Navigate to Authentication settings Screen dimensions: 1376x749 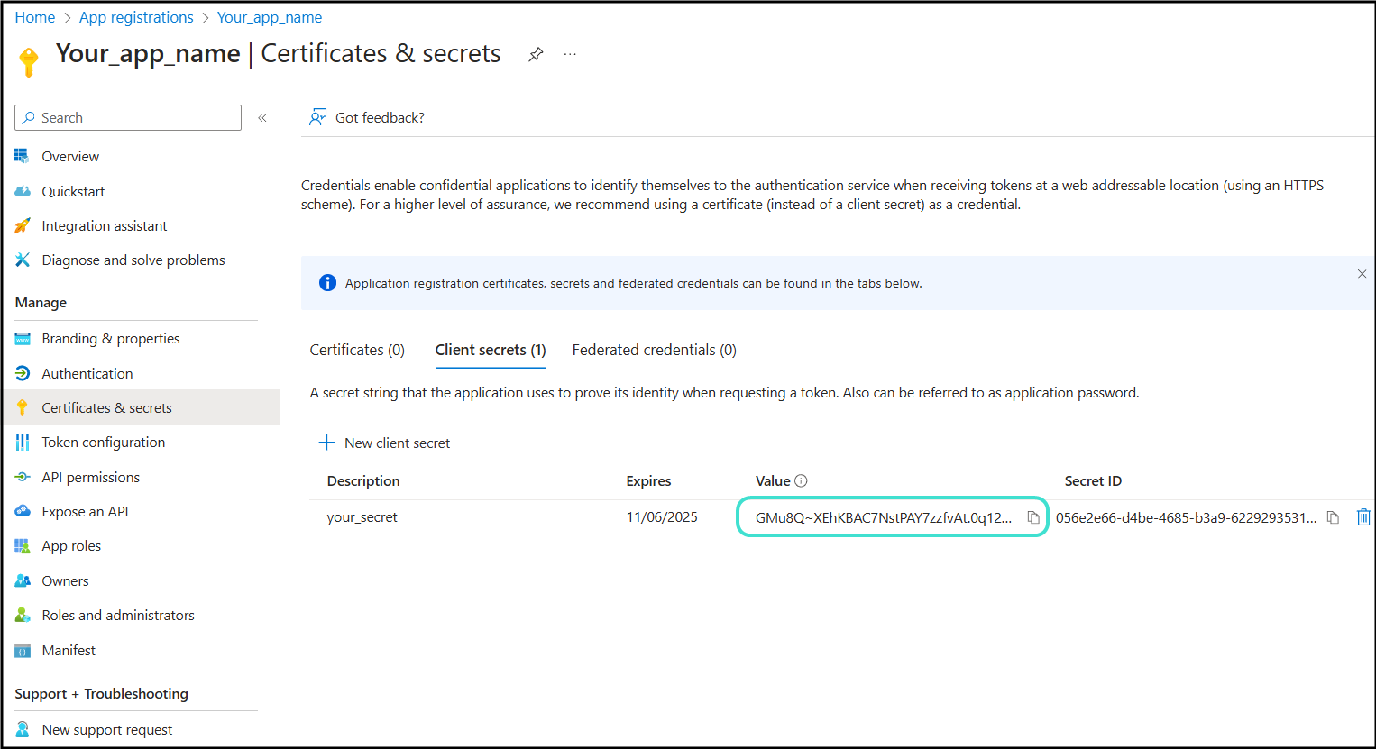point(87,373)
